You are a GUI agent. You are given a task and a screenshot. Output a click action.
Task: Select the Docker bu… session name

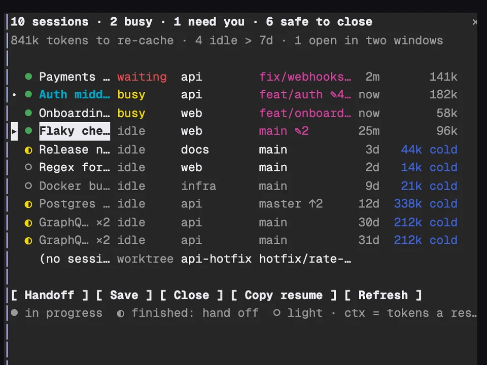[x=75, y=186]
